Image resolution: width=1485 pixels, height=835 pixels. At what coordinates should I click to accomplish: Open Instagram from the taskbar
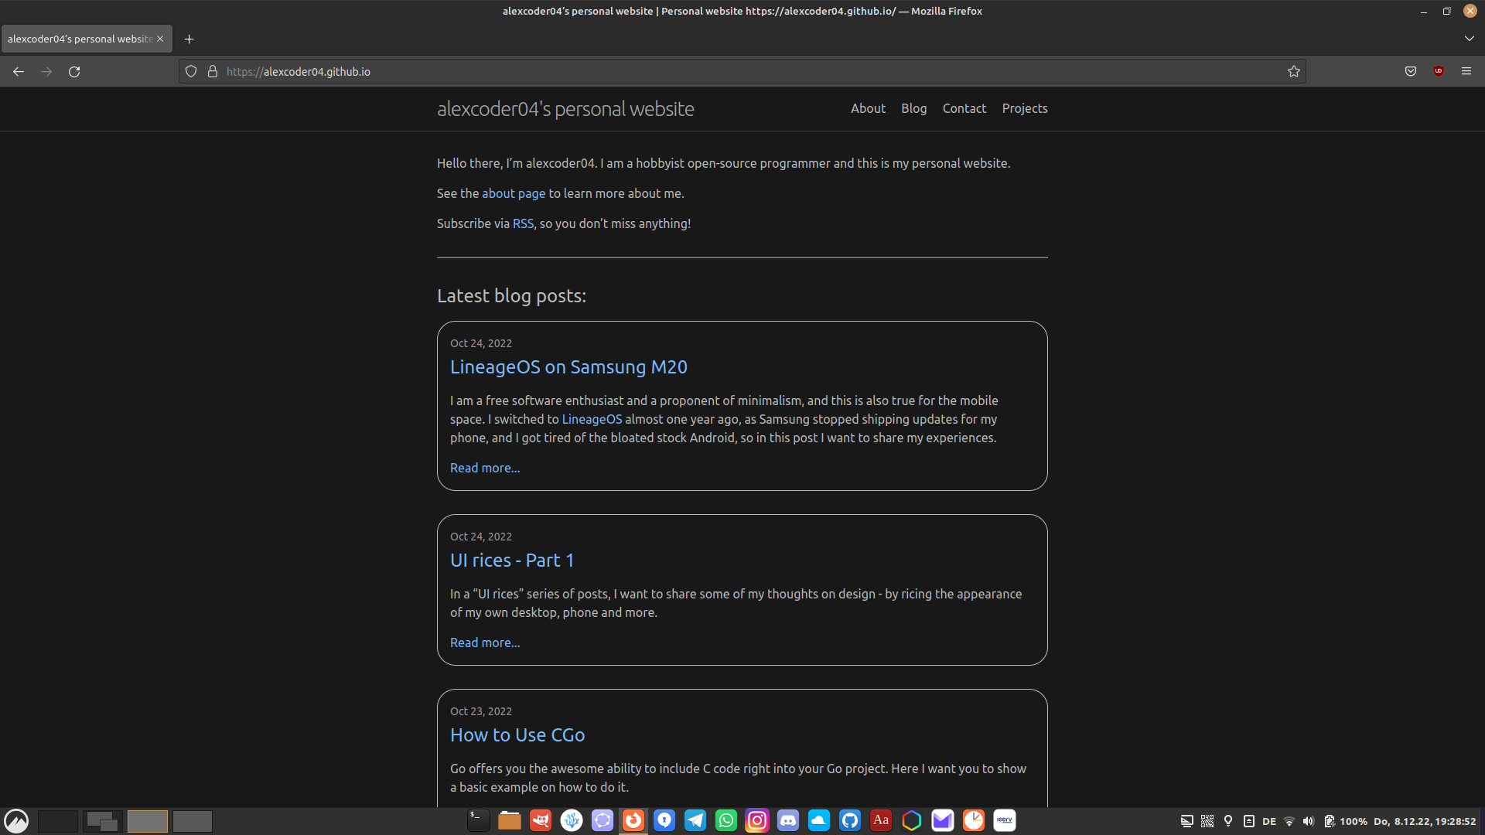point(757,820)
